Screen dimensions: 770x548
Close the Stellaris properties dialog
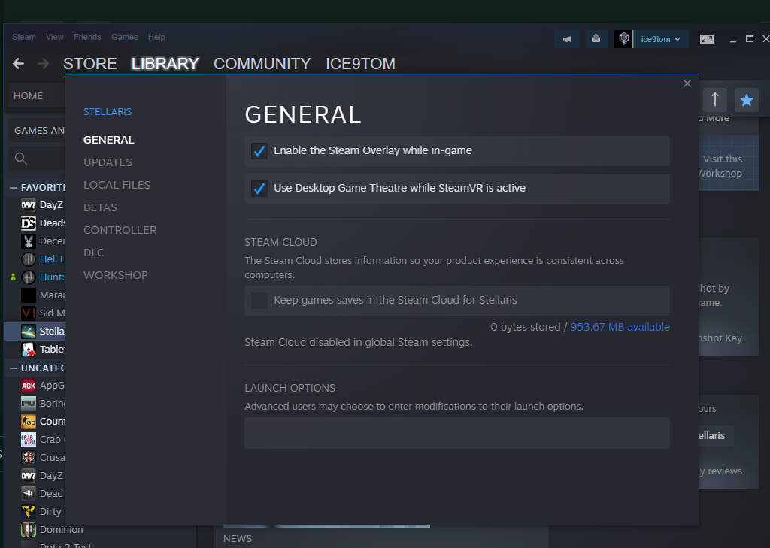(x=687, y=83)
